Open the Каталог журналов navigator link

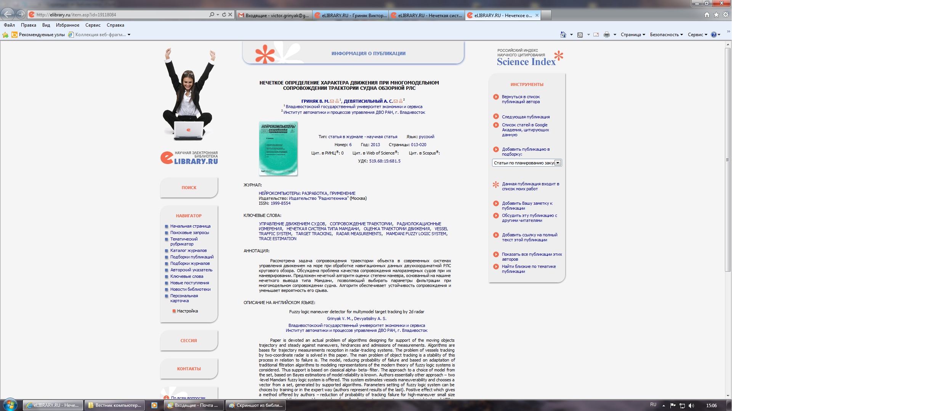coord(188,250)
